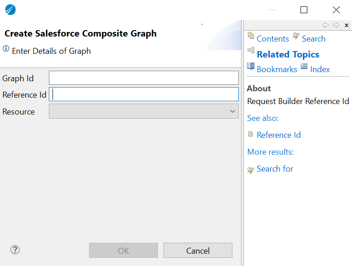
Task: Click the Search for link
Action: (275, 169)
